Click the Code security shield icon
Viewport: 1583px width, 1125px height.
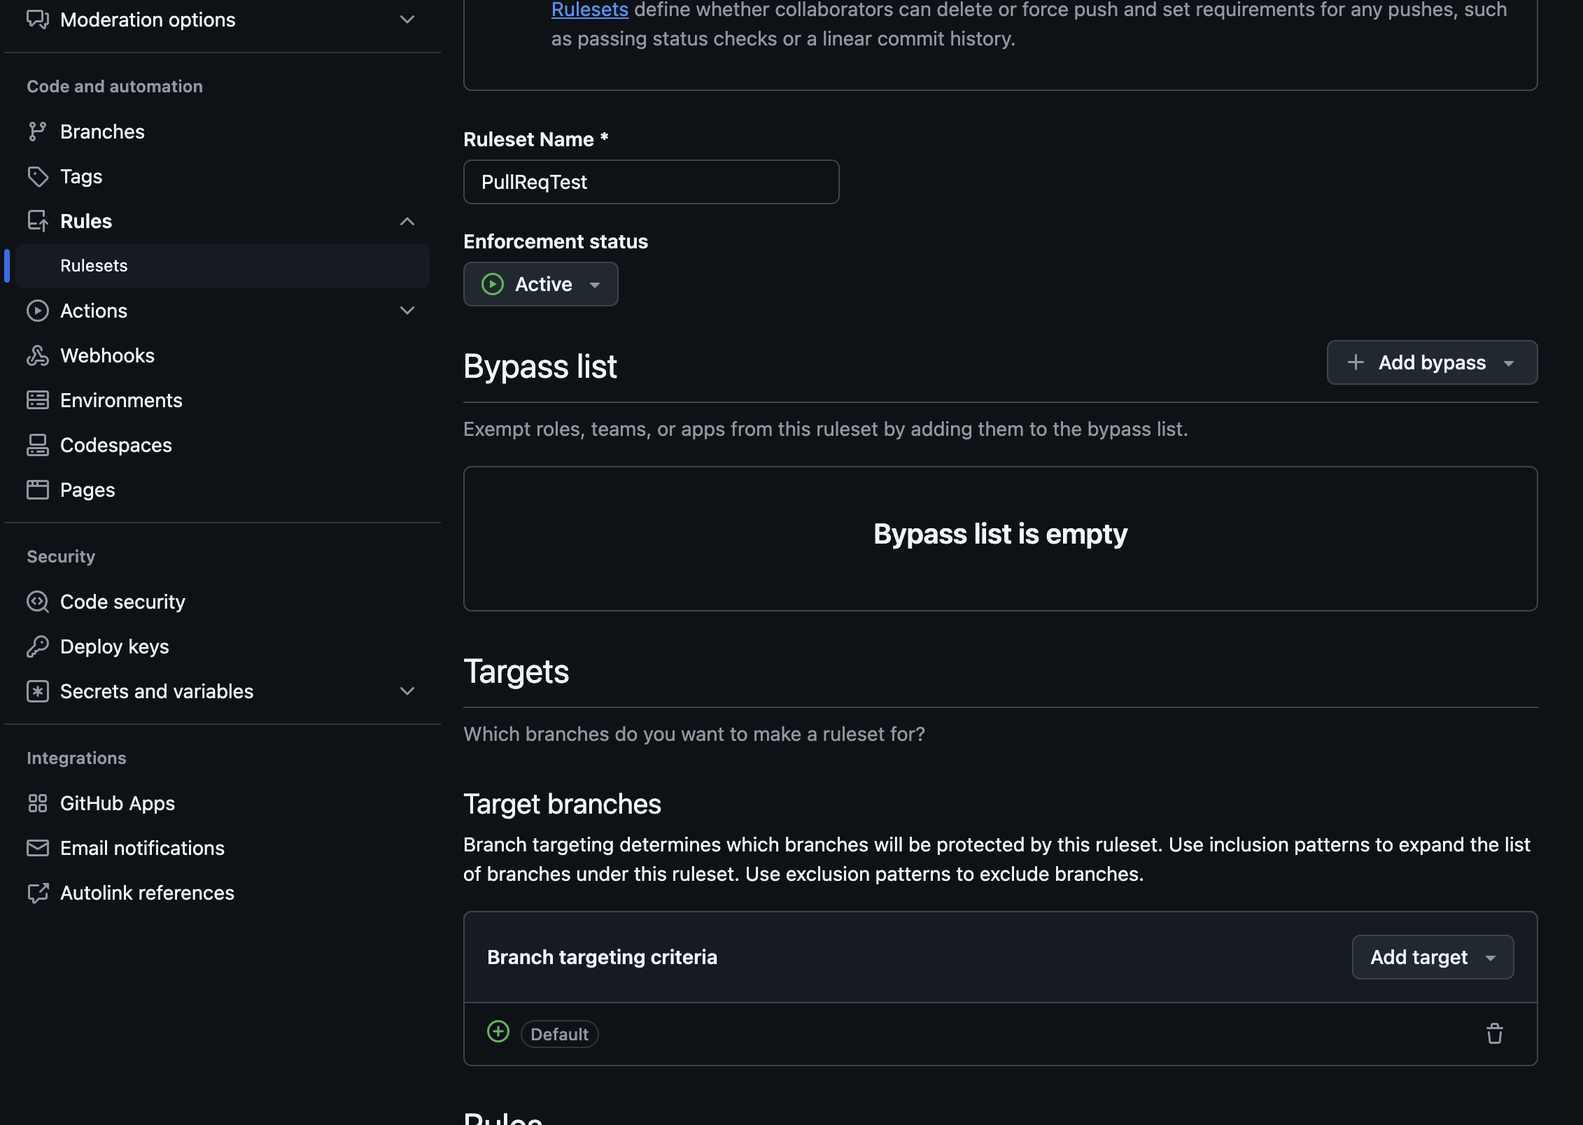(37, 602)
